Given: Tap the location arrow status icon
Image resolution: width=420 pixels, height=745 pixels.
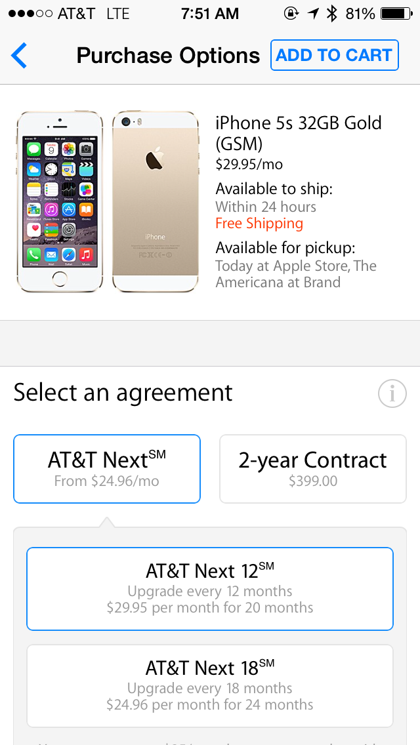Looking at the screenshot, I should (x=312, y=14).
